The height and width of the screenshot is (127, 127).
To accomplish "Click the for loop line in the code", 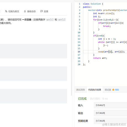I will [x=106, y=20].
